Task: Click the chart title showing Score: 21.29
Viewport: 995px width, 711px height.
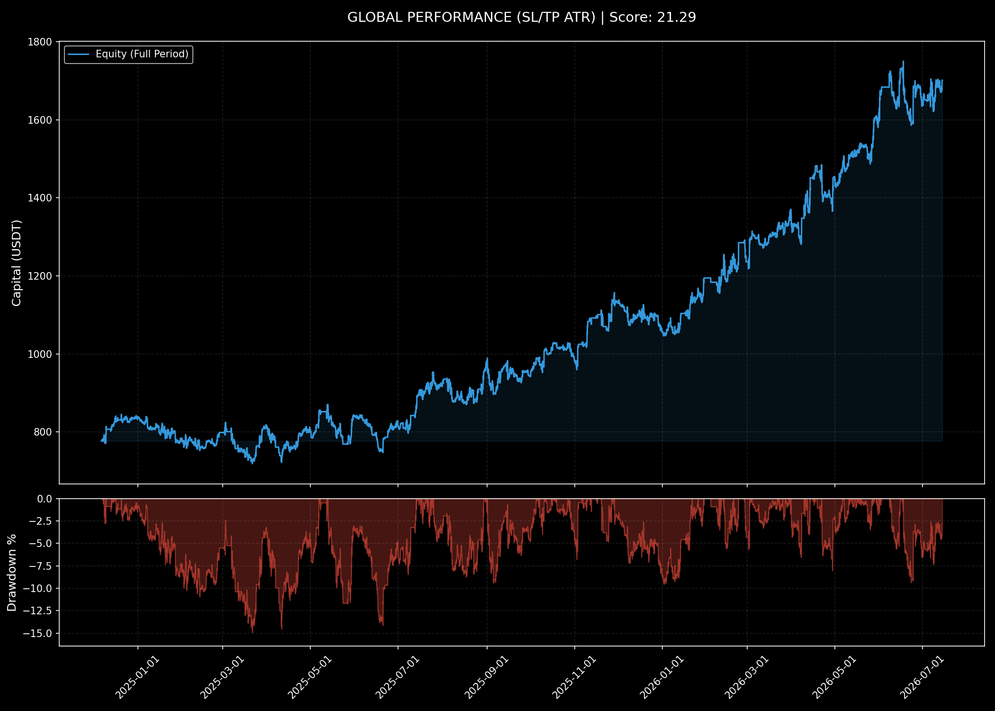Action: click(x=522, y=17)
